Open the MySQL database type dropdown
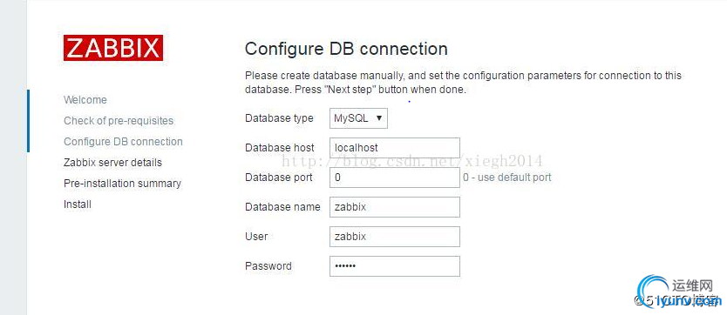This screenshot has height=315, width=727. pos(358,118)
